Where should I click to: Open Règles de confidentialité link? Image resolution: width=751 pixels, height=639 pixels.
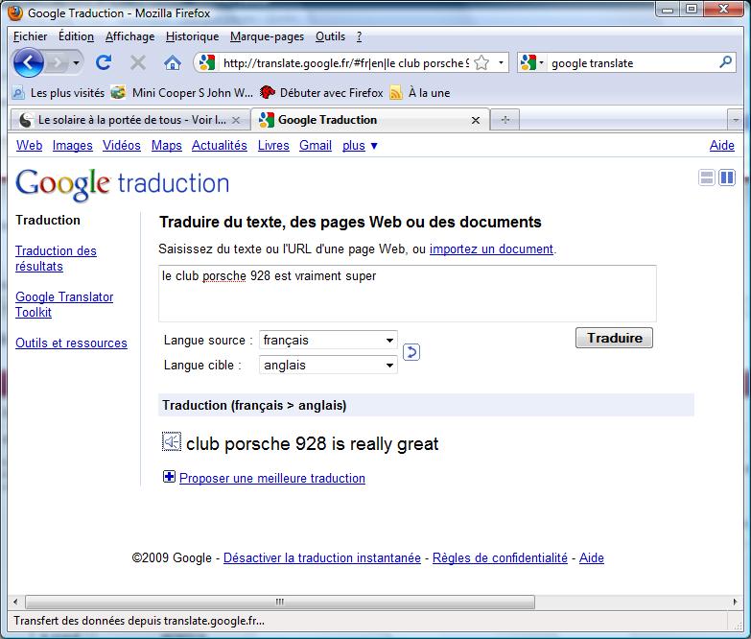click(500, 558)
